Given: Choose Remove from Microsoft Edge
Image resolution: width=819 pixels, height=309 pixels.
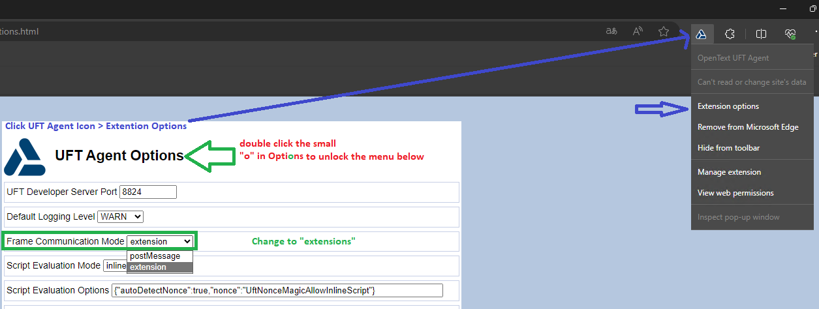Looking at the screenshot, I should (x=748, y=127).
